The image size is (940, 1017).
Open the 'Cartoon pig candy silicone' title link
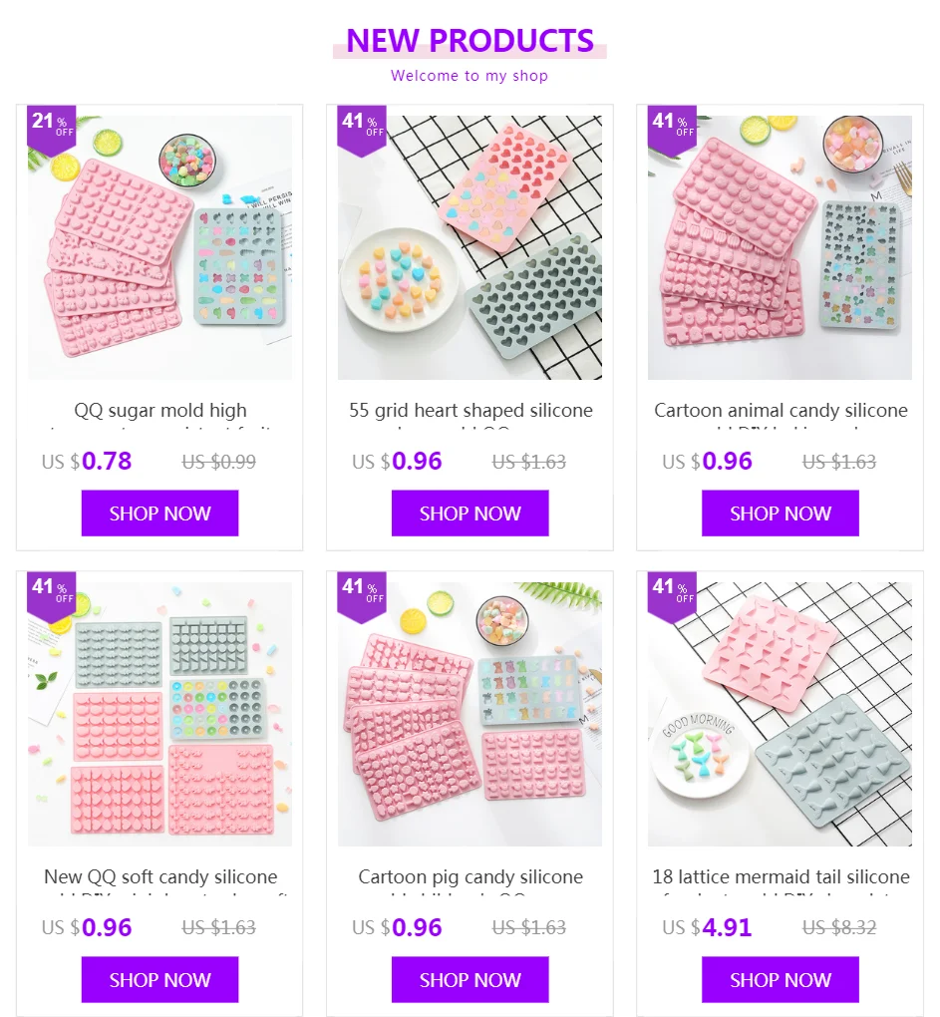pos(470,876)
